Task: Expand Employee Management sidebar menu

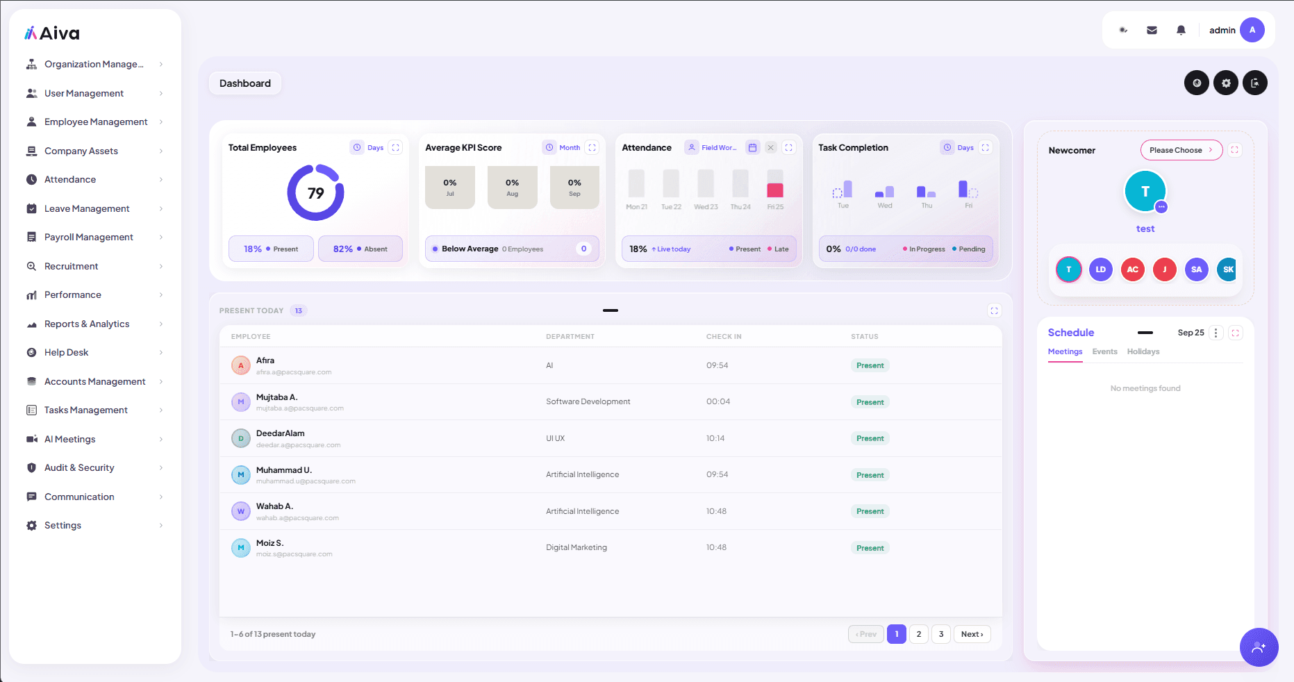Action: (95, 122)
